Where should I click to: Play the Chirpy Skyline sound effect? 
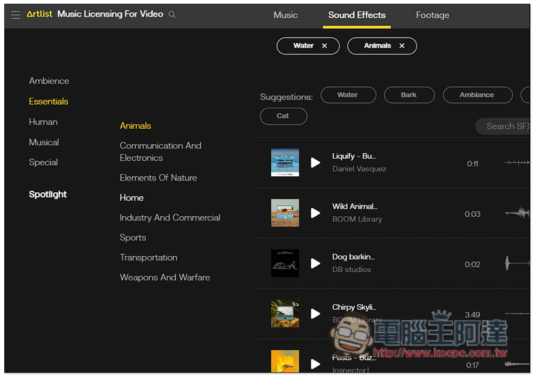coord(316,313)
